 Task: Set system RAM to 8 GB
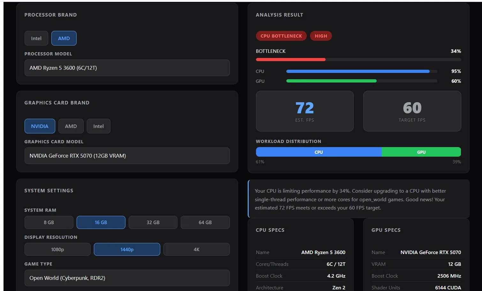tap(49, 222)
